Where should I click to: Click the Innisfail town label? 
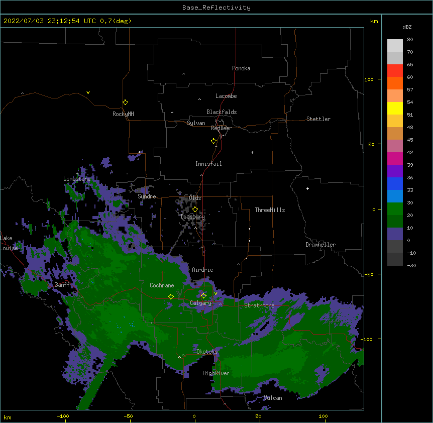tap(208, 164)
